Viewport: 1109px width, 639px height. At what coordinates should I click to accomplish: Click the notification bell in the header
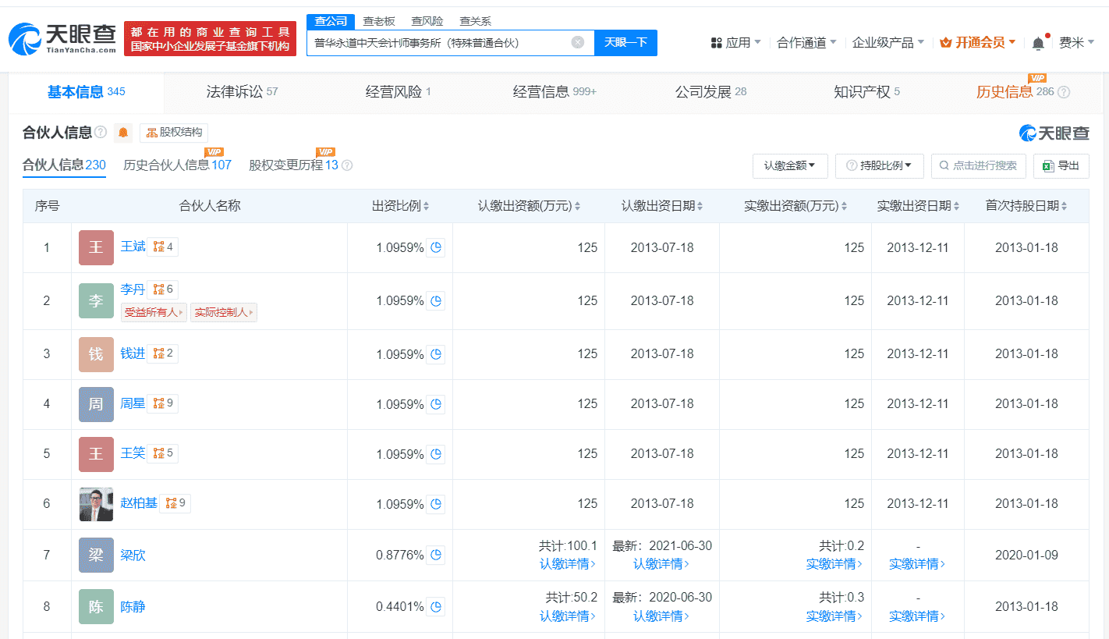point(1038,44)
